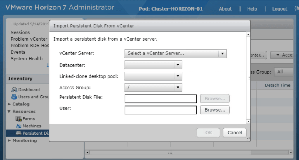Open the Access Group dropdown

point(178,87)
